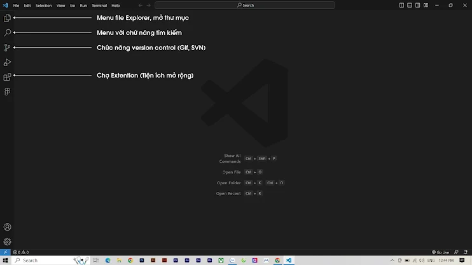
Task: Click the Show All Commands label
Action: pyautogui.click(x=230, y=158)
